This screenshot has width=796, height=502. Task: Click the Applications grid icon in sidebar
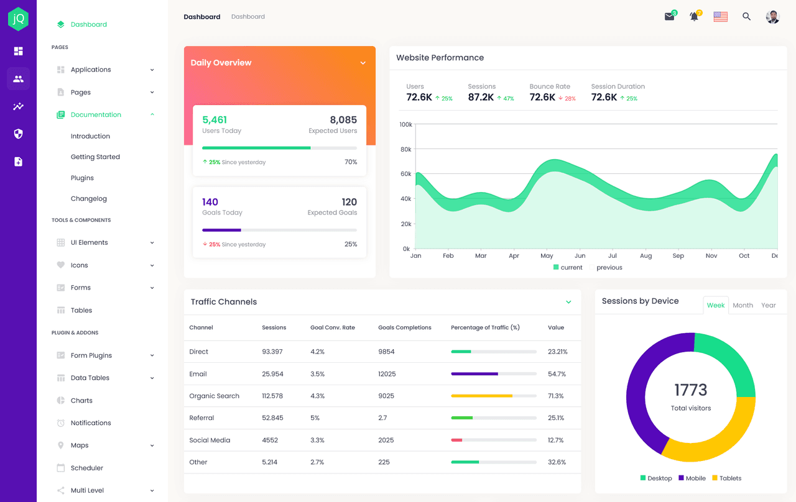[x=60, y=70]
